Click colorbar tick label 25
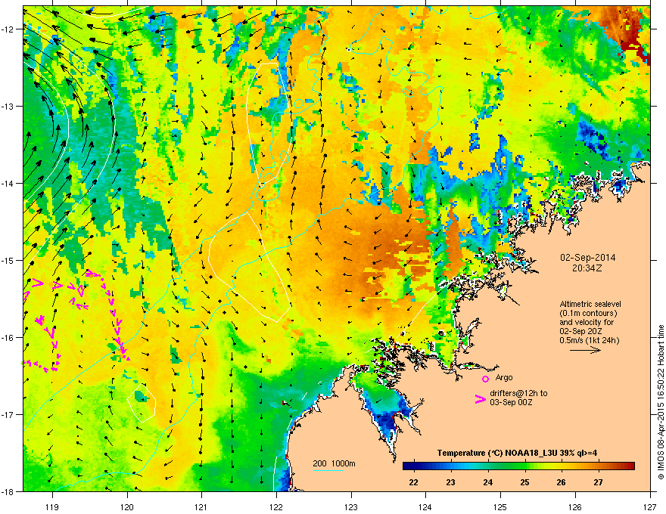Viewport: 666px width, 514px height. point(525,482)
